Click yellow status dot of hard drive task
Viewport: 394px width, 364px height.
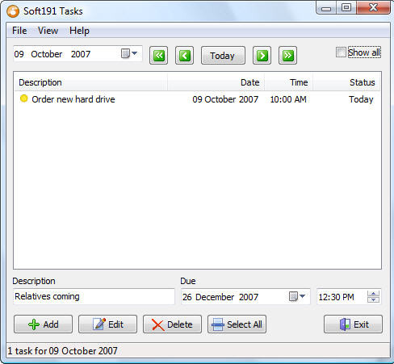(23, 98)
